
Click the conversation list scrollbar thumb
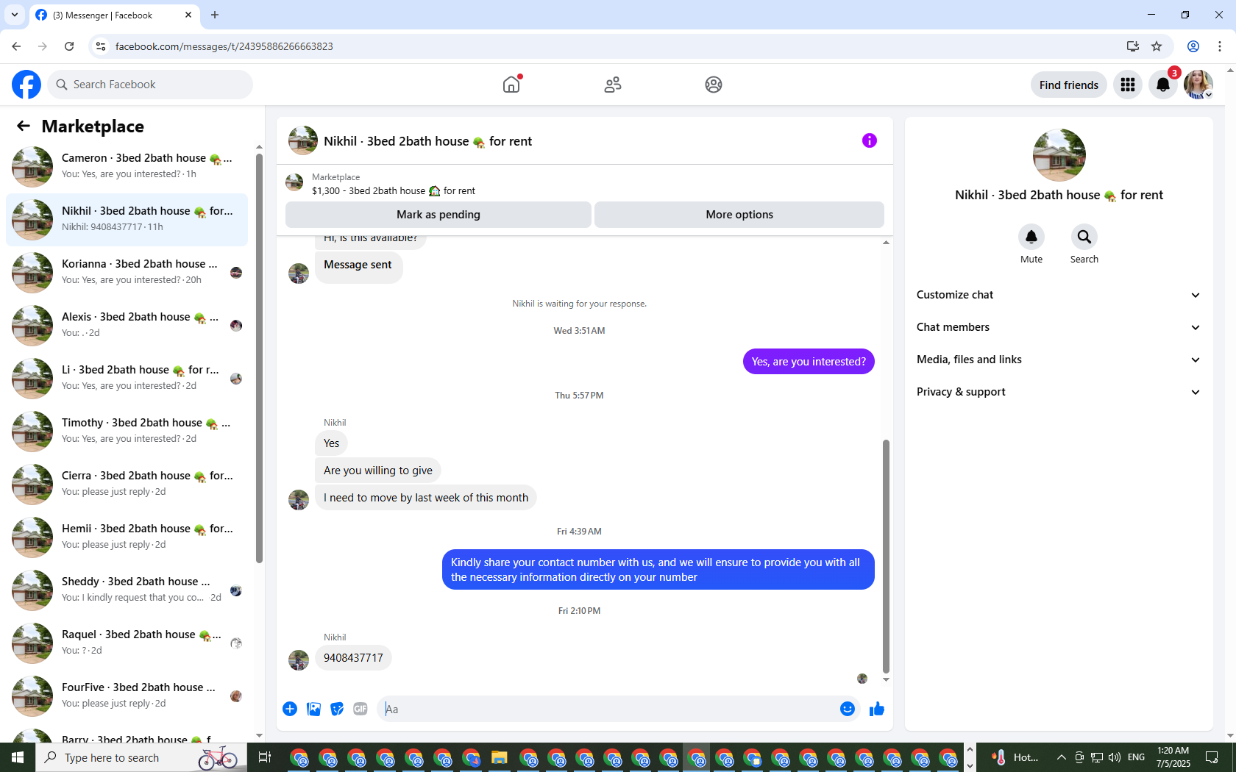coord(259,359)
